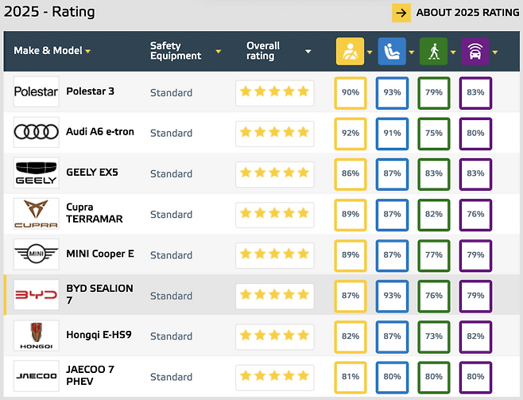Open the Polestar logo thumbnail
The height and width of the screenshot is (400, 523).
click(x=37, y=91)
